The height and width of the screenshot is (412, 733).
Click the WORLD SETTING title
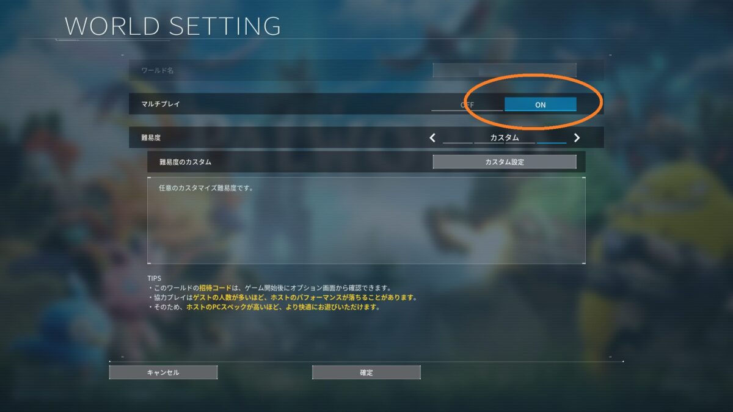point(173,26)
